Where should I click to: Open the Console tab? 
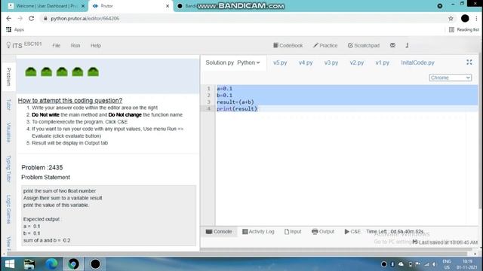[x=219, y=231]
